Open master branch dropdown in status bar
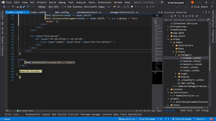Screen dimensions: 216x121 click(x=200, y=119)
